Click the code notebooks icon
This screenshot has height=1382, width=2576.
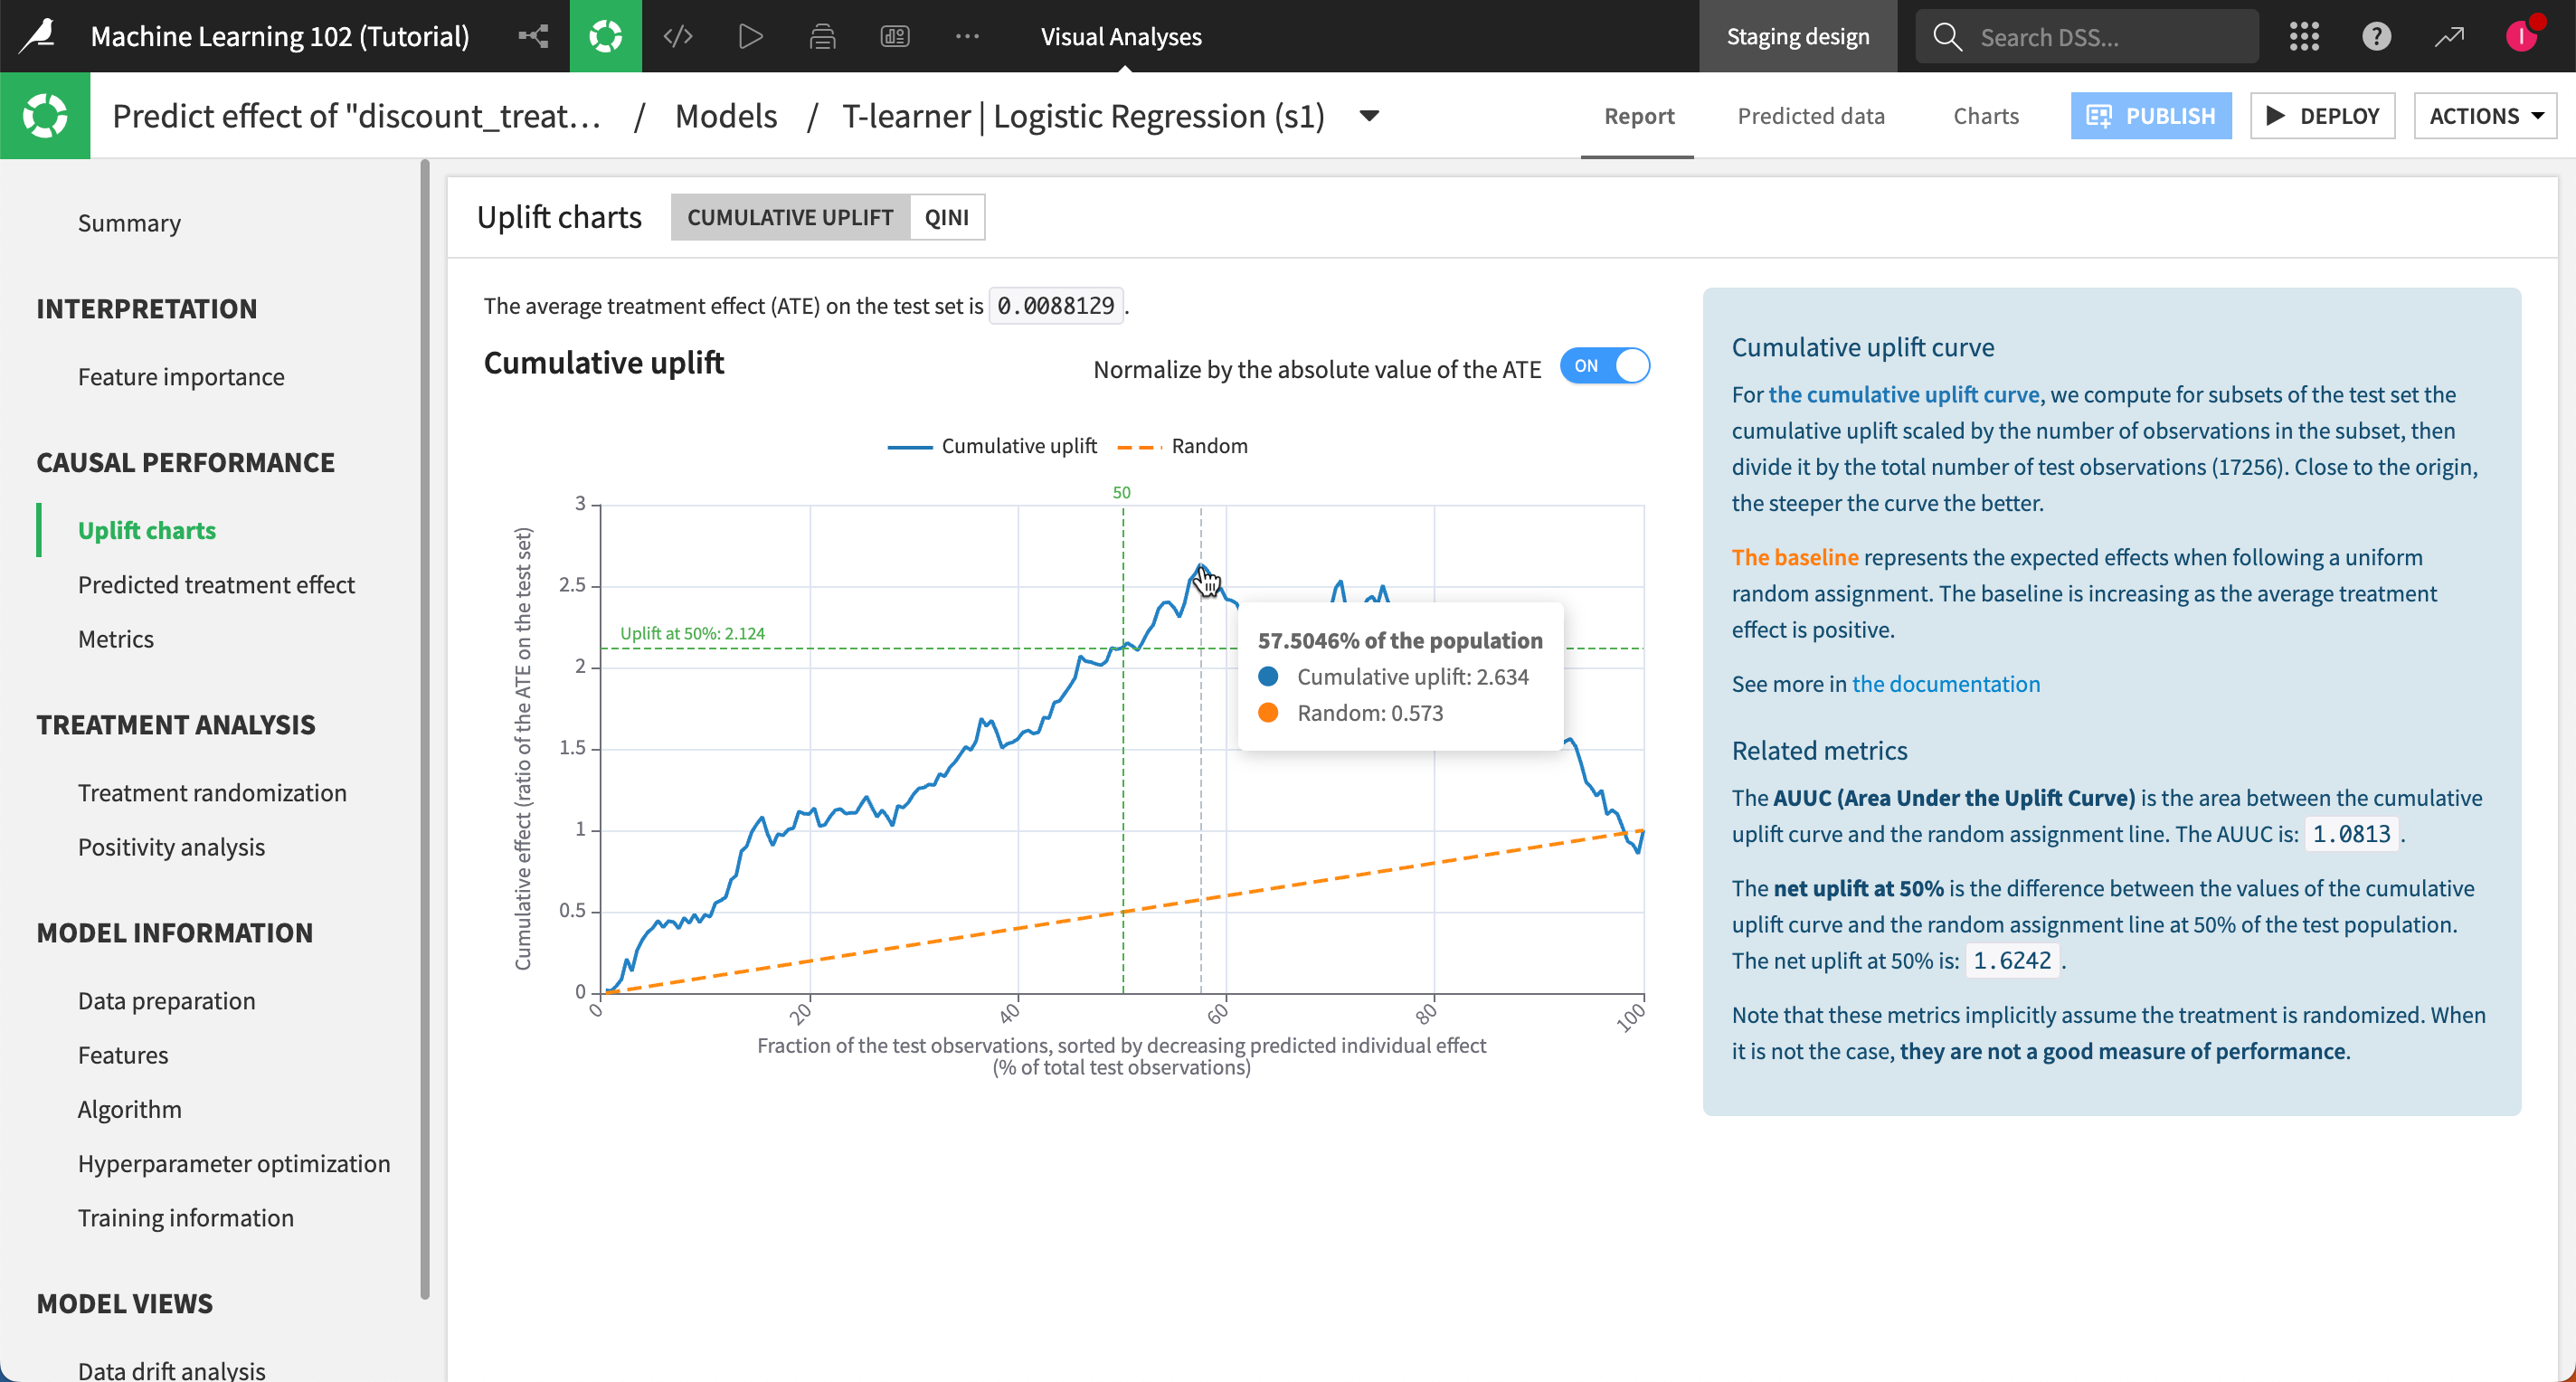tap(678, 36)
